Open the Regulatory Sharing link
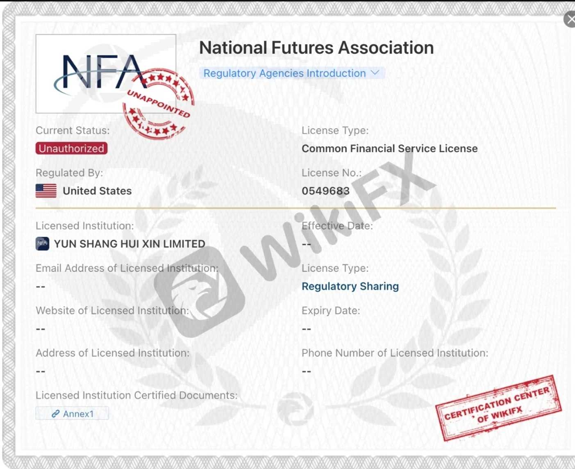 click(x=350, y=286)
